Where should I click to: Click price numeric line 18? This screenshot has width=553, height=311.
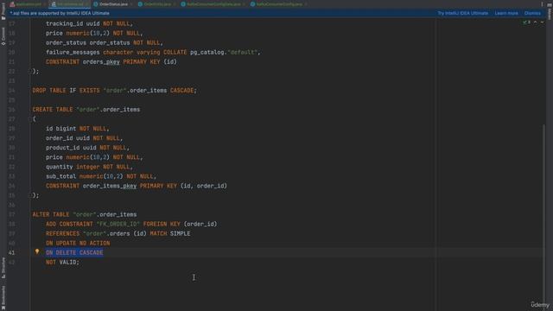[x=94, y=33]
